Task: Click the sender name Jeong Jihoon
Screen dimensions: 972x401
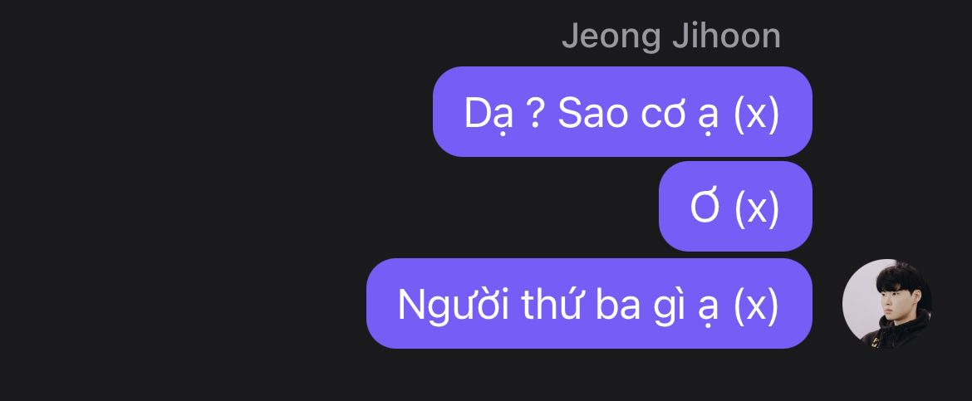Action: tap(670, 36)
